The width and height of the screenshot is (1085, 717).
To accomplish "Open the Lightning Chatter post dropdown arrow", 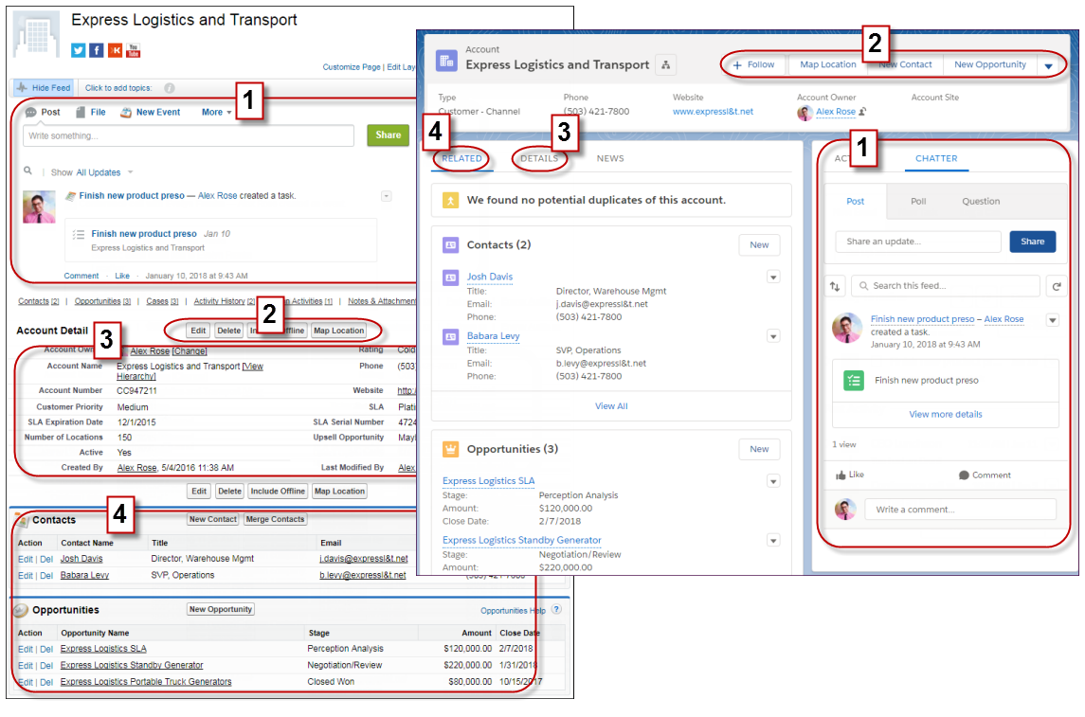I will pos(1053,320).
